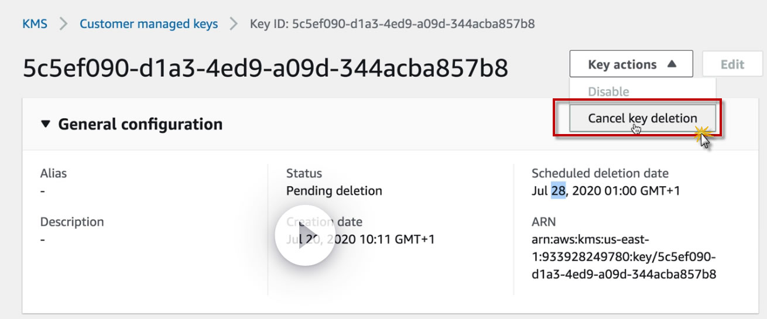Collapse the General configuration triangle
Viewport: 767px width, 319px height.
[x=46, y=125]
